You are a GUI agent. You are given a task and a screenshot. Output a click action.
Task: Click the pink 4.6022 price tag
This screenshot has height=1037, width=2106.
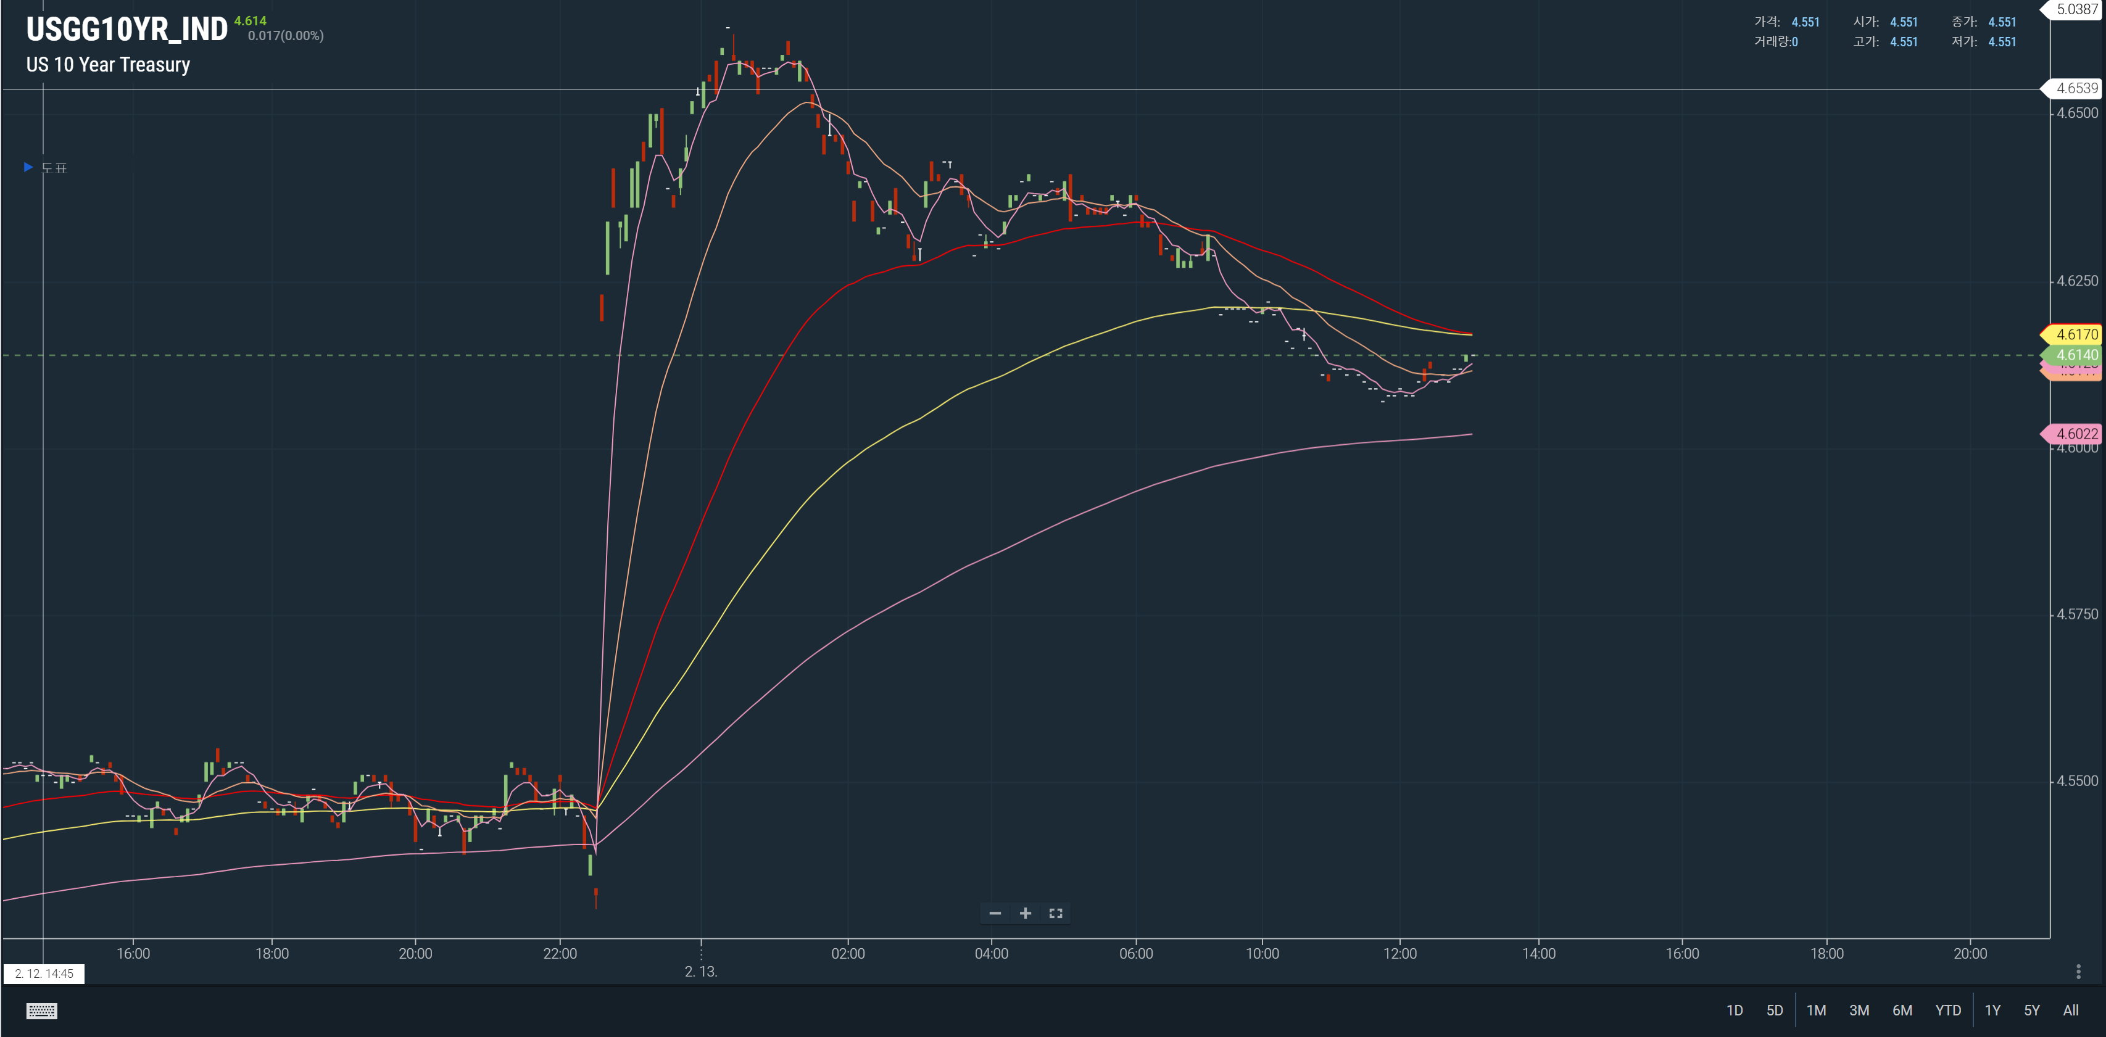[x=2071, y=434]
